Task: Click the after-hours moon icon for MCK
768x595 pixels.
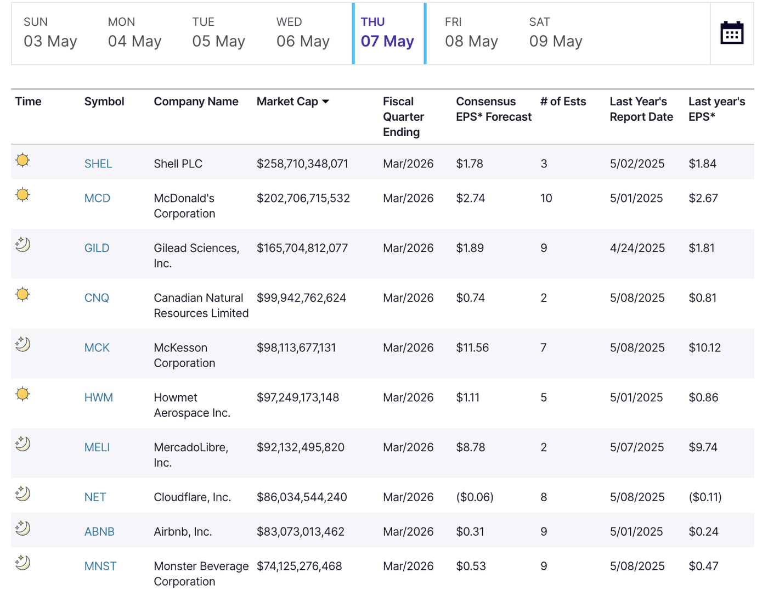Action: [22, 344]
